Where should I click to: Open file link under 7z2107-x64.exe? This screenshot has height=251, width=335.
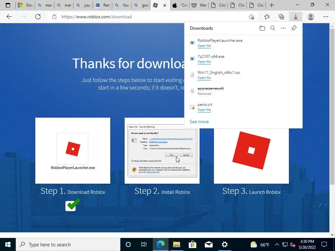click(x=204, y=62)
